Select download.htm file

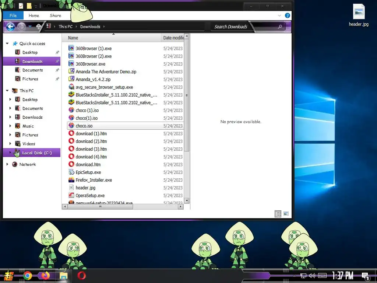88,164
